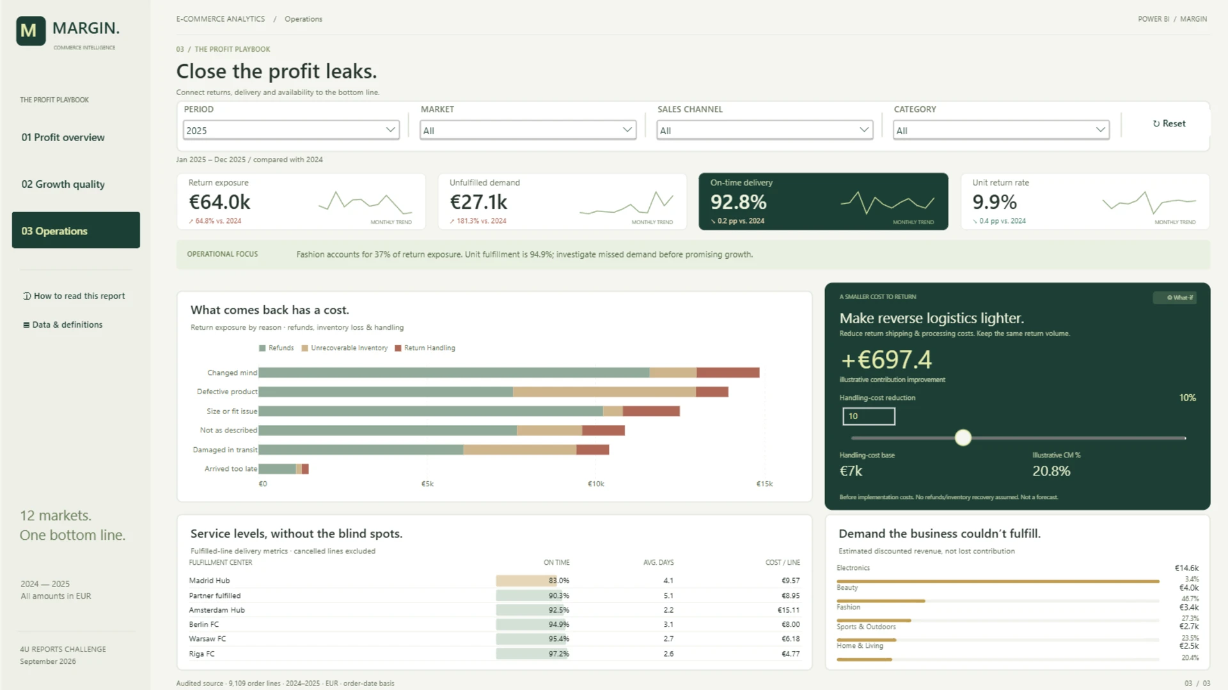Image resolution: width=1228 pixels, height=690 pixels.
Task: Select the Return exposure KPI card
Action: tap(301, 201)
